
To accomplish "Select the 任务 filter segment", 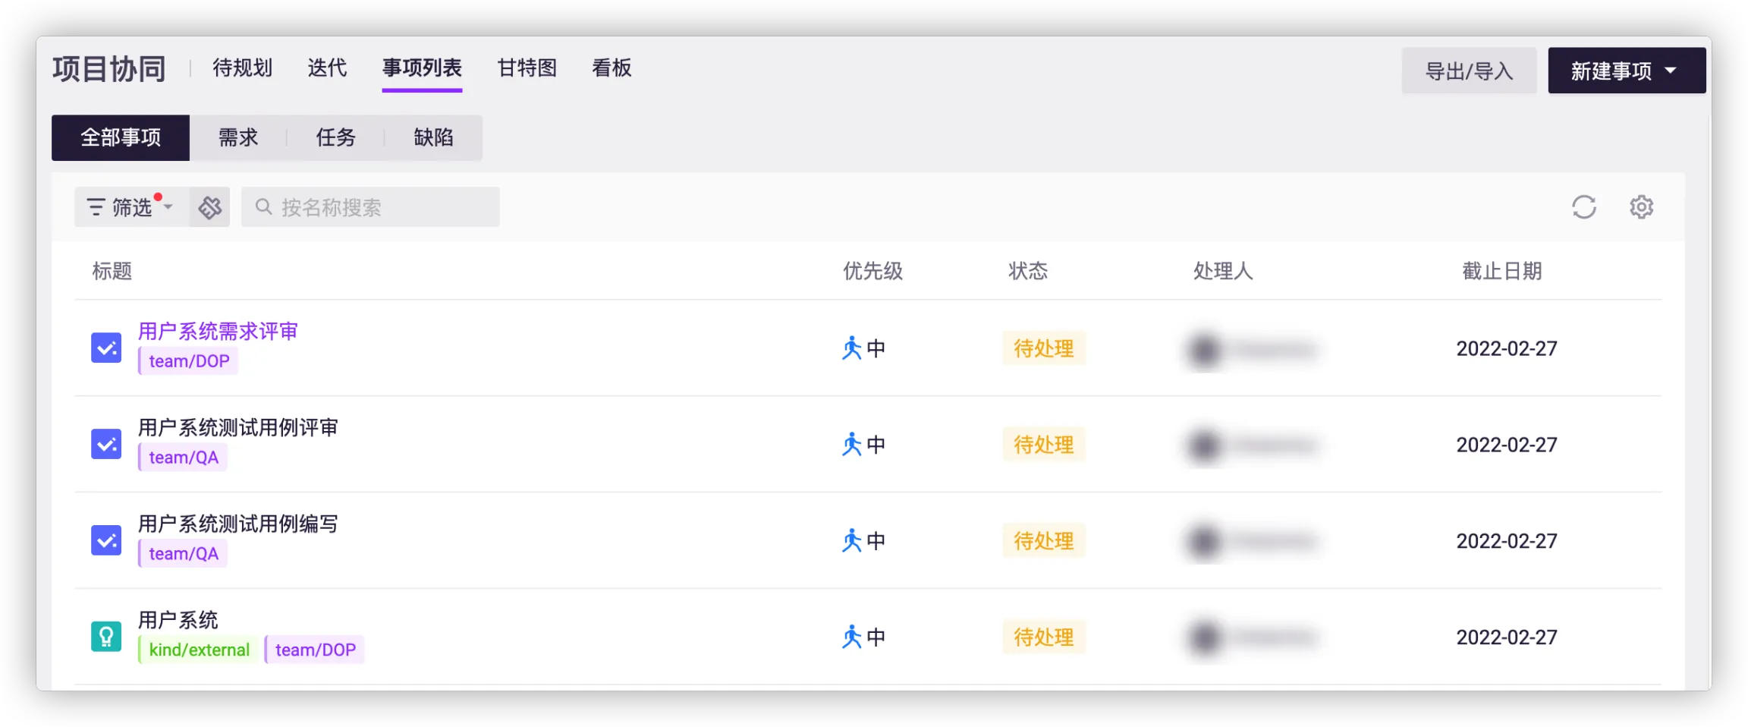I will [335, 137].
